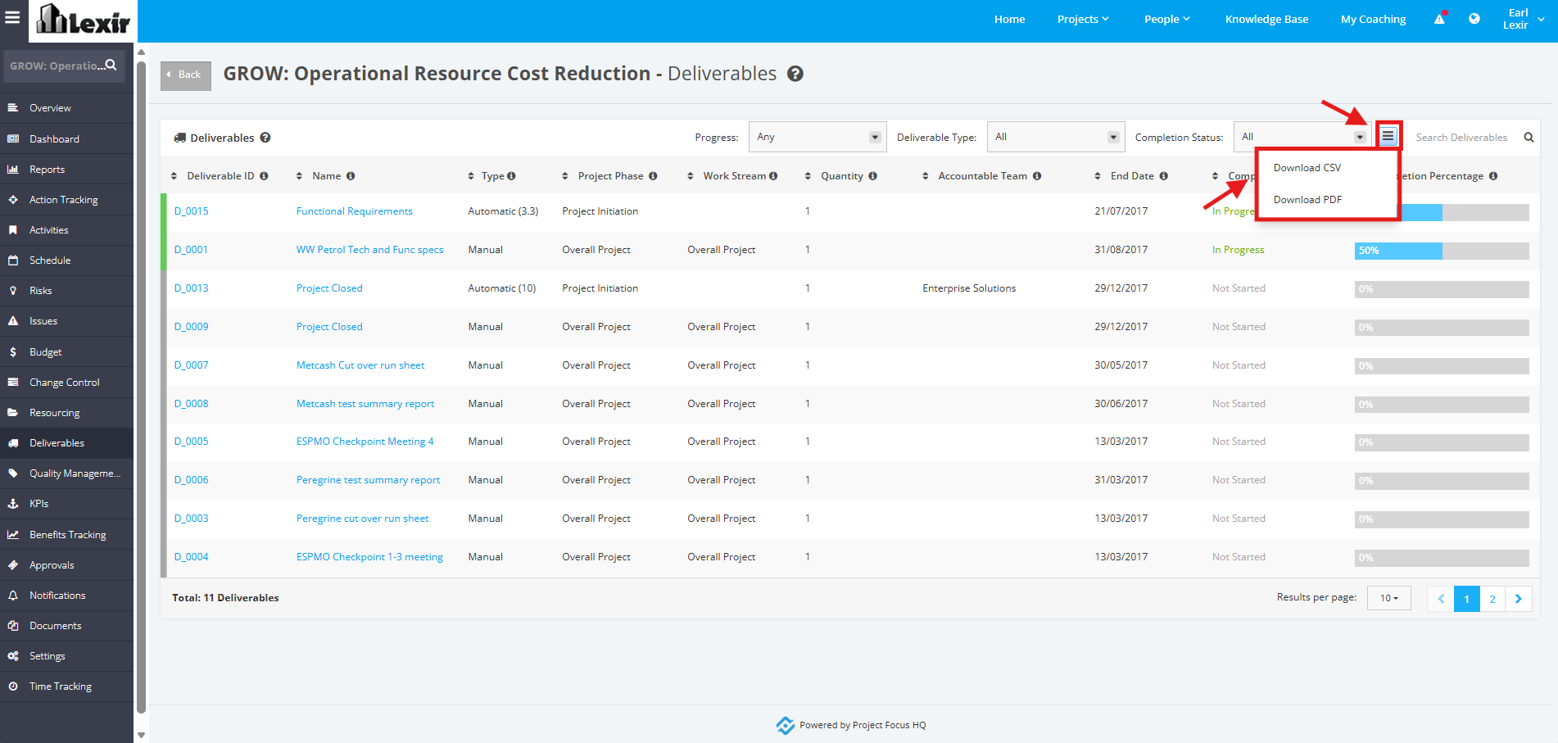Open Settings in the sidebar
The image size is (1558, 743).
(66, 656)
